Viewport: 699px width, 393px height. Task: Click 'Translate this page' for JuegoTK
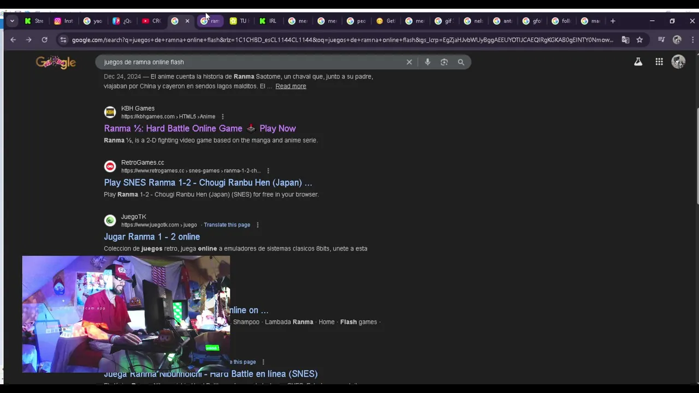[227, 225]
